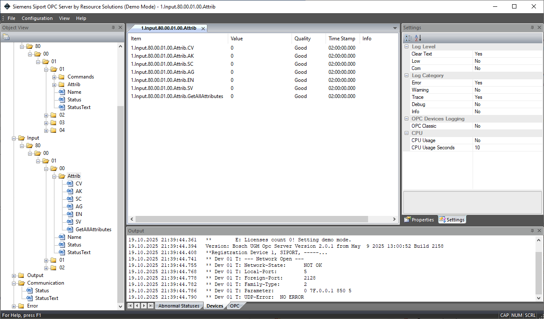Click the Object View toolbar tree icon
The height and width of the screenshot is (319, 544).
6,37
